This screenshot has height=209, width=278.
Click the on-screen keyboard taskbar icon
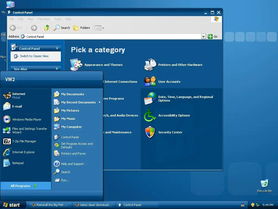(243, 205)
